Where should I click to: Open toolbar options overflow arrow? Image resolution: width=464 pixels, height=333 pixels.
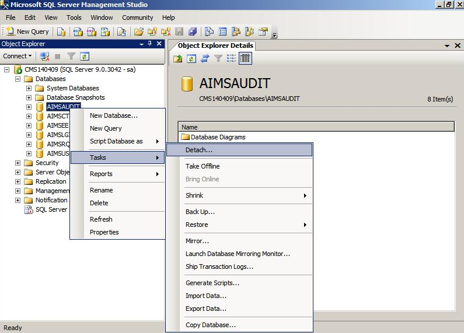pos(275,35)
